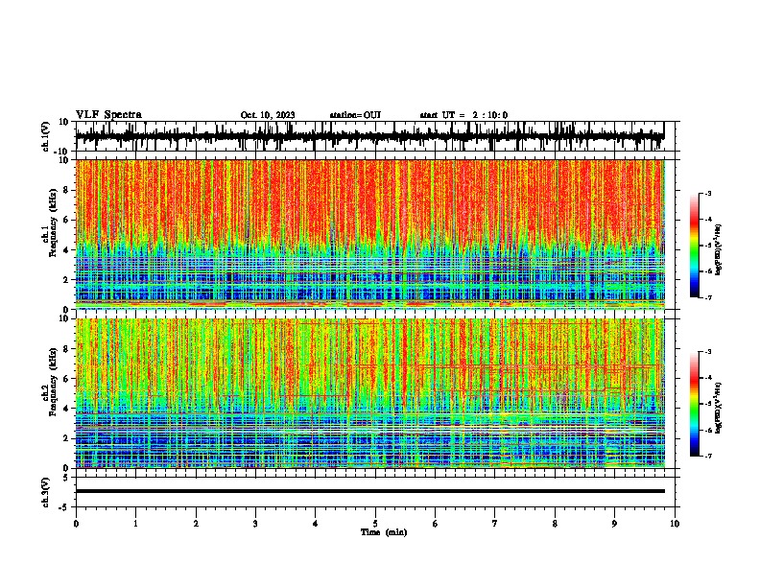Viewport: 760px width, 587px height.
Task: Click the "-7" tick on ch.2 colorbar
Action: click(708, 456)
